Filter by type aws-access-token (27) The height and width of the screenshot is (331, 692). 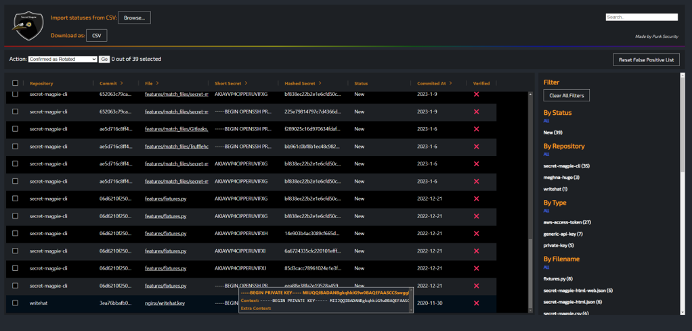click(x=567, y=222)
